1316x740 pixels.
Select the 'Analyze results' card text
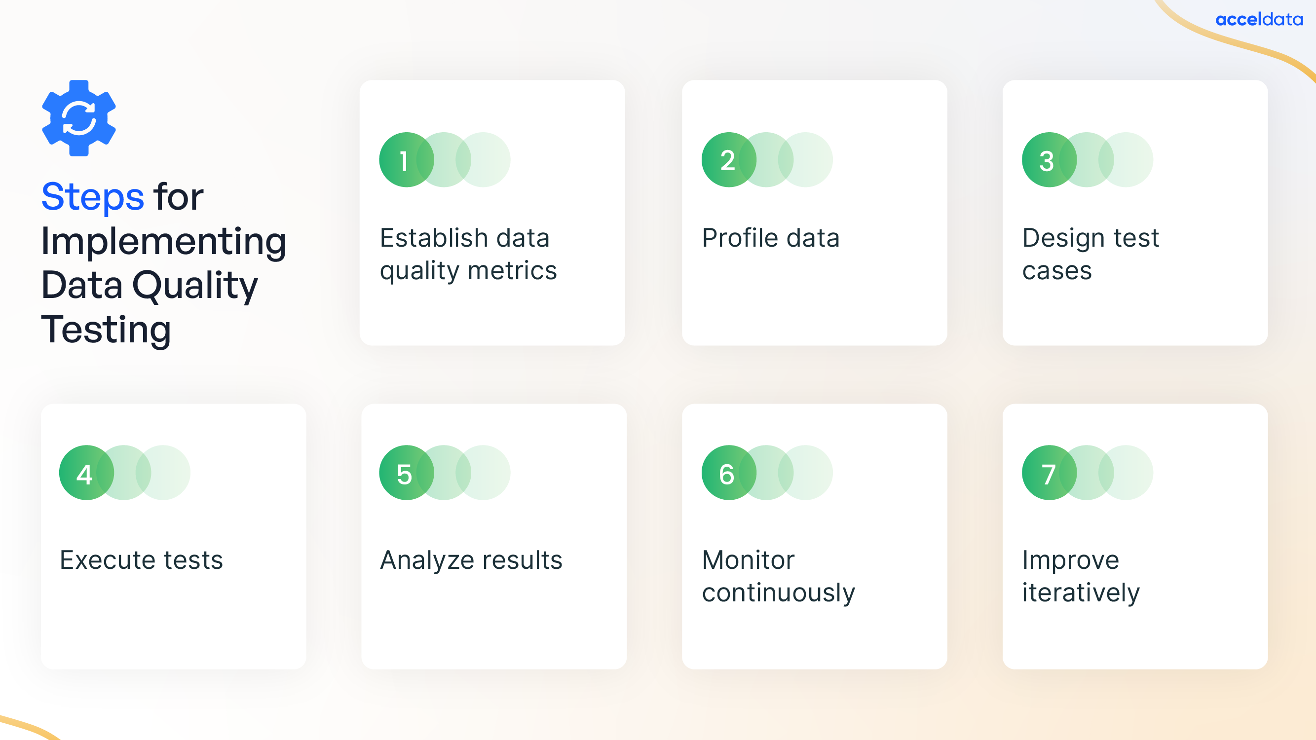[x=471, y=560]
